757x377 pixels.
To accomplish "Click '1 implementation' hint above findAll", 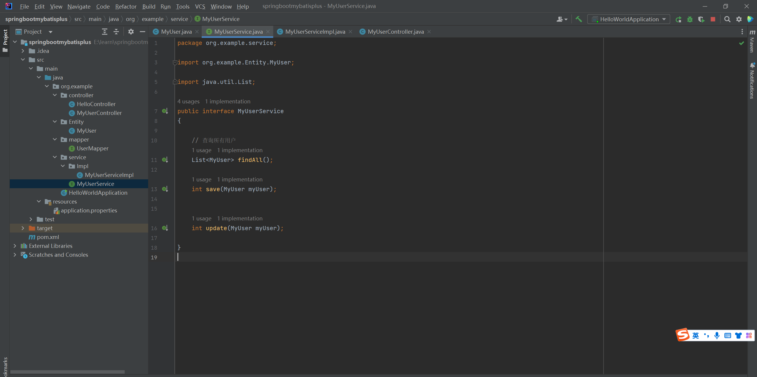I will point(240,150).
